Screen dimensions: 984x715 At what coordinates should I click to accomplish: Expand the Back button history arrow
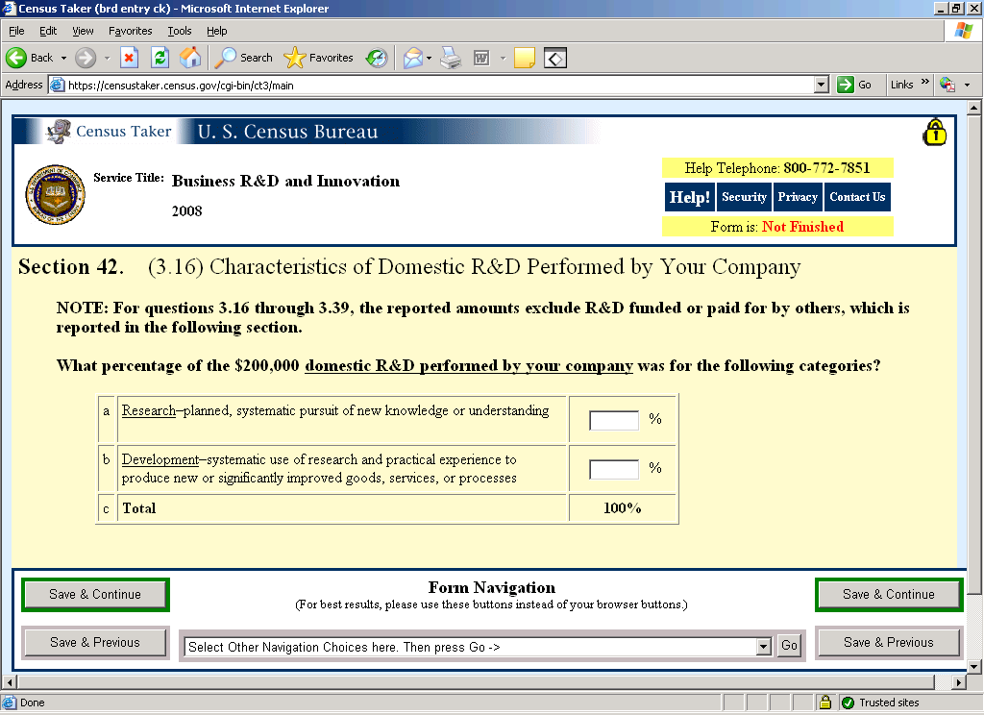pyautogui.click(x=63, y=58)
